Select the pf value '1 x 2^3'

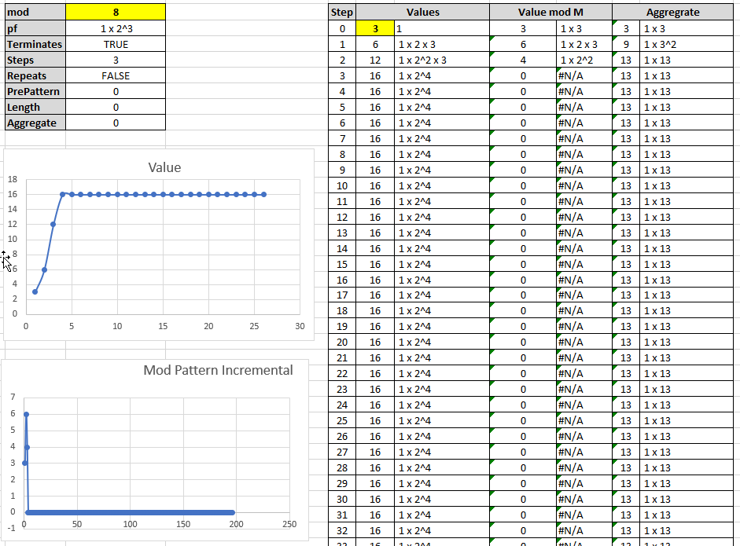tap(116, 28)
